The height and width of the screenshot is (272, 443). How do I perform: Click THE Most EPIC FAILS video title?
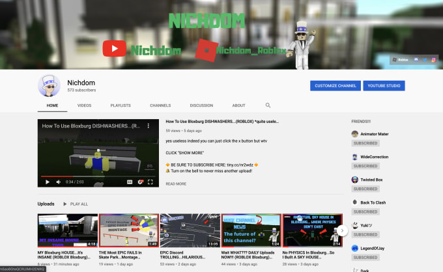point(121,255)
